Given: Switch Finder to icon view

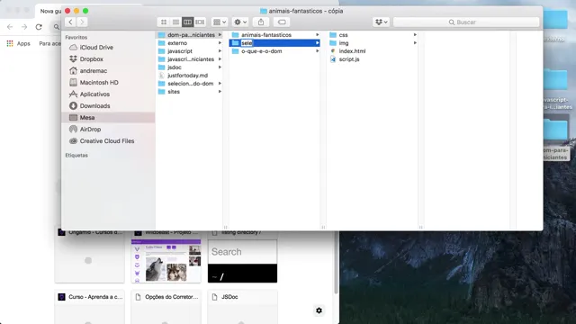Looking at the screenshot, I should point(164,22).
